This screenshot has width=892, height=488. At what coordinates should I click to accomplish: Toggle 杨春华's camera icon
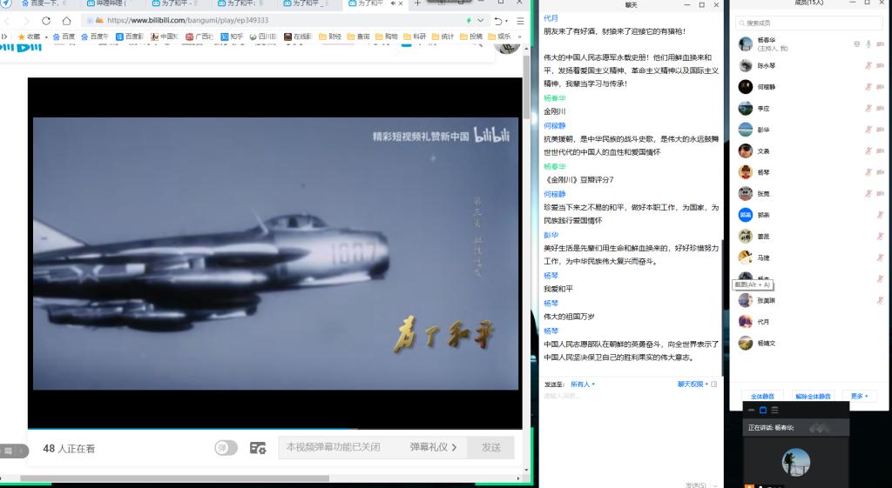tap(880, 44)
